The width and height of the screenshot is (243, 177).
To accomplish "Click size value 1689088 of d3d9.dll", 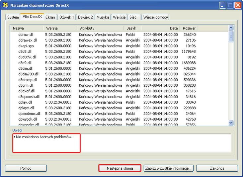I will tap(189, 63).
